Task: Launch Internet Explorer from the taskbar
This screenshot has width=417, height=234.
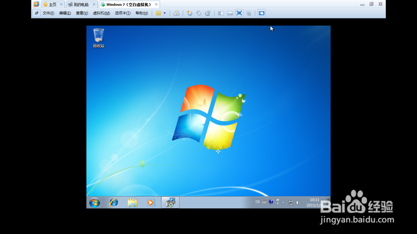Action: coord(114,203)
